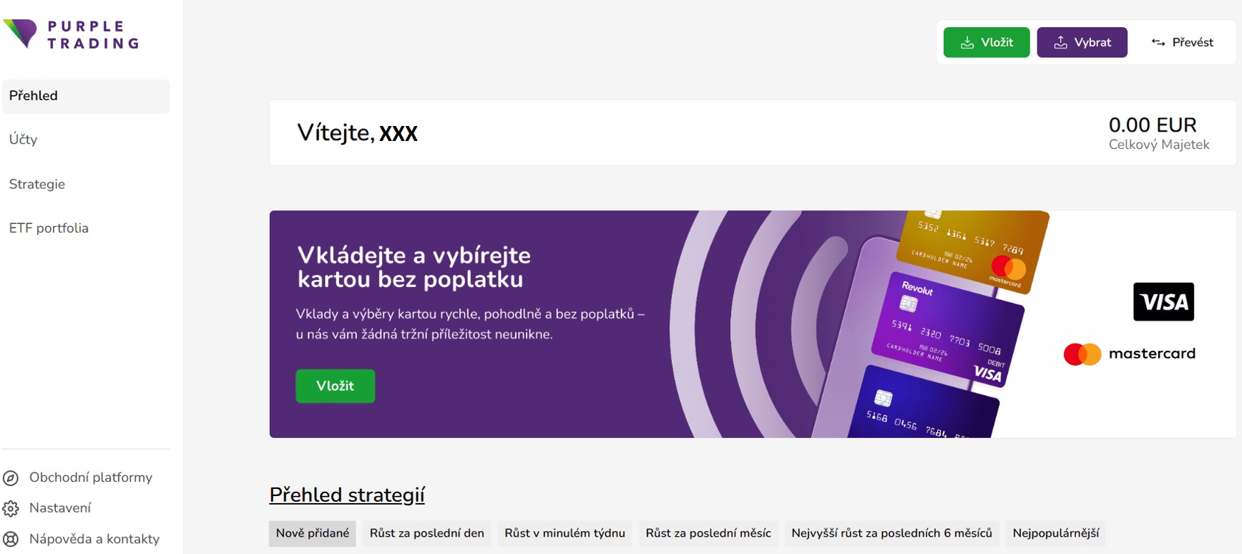The height and width of the screenshot is (554, 1242).
Task: Open the Přehled strategií heading link
Action: pos(347,495)
